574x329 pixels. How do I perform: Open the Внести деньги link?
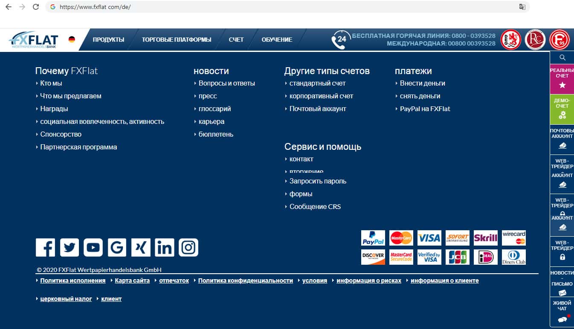click(423, 83)
